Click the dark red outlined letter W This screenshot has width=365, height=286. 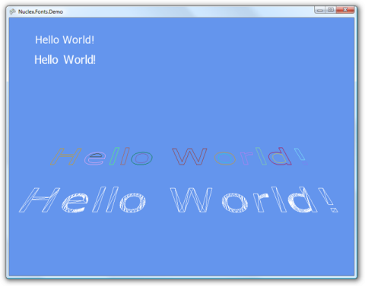189,156
